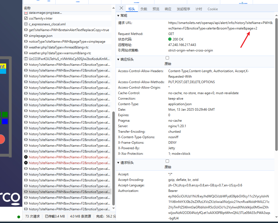Click the Accept-Language header value

205,185
